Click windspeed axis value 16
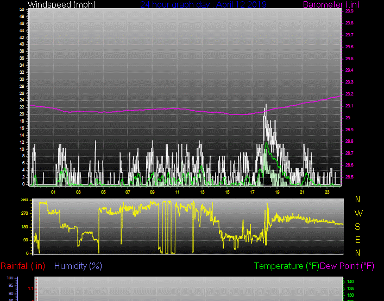Image resolution: width=384 pixels, height=301 pixels. pos(22,128)
